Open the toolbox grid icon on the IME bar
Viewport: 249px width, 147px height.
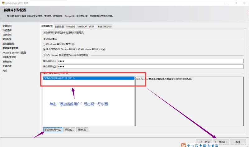(217, 145)
